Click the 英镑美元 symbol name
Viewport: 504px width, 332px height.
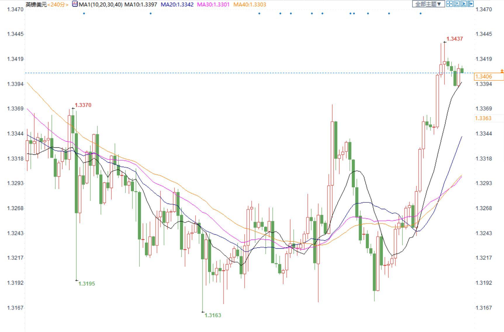36,4
